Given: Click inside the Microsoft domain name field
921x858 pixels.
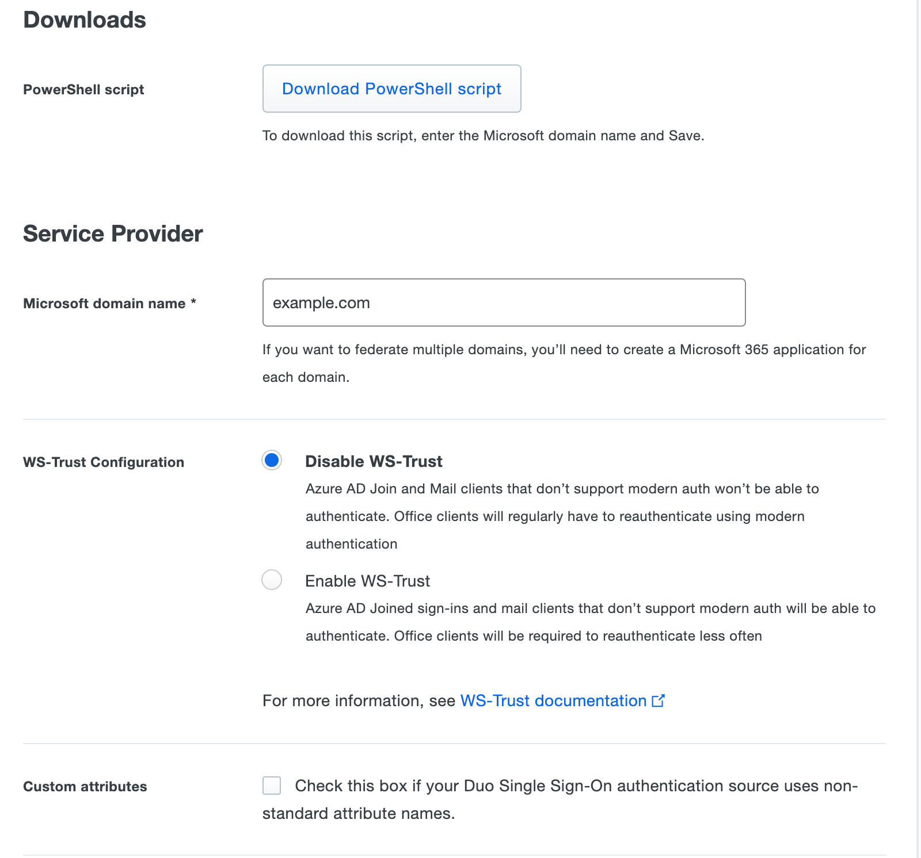Looking at the screenshot, I should coord(504,302).
